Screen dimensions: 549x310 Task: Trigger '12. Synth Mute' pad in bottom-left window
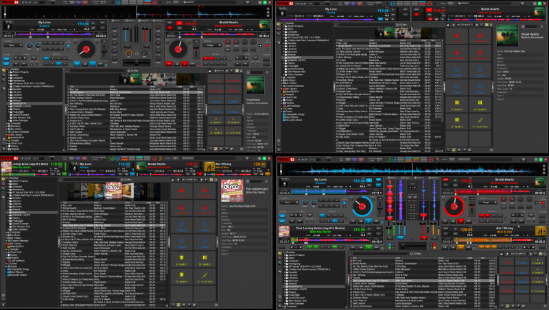(x=205, y=277)
